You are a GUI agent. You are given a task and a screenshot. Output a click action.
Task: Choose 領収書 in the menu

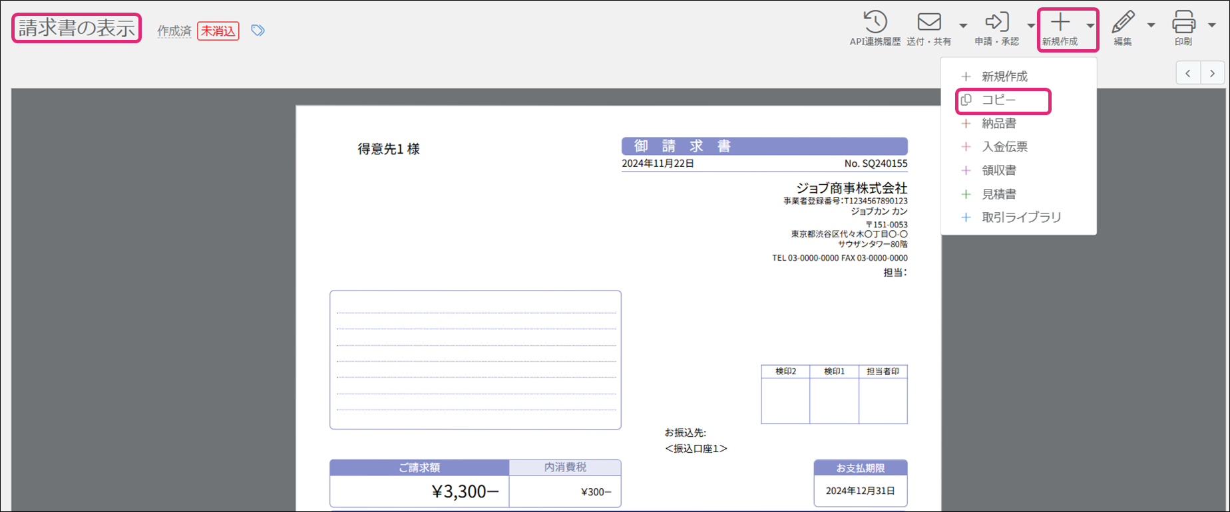[x=998, y=171]
